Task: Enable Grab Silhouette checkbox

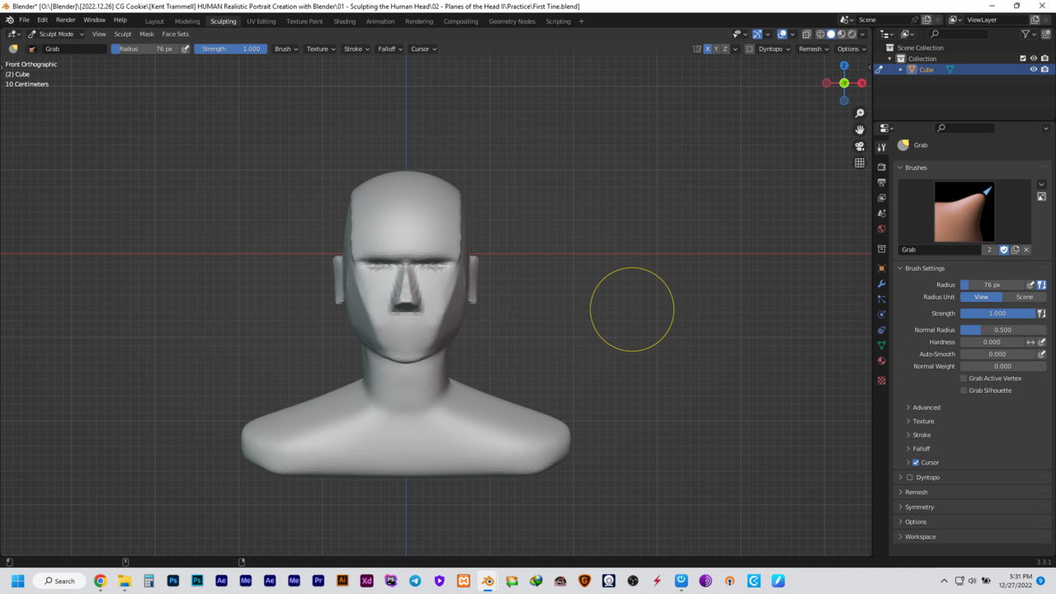Action: coord(963,390)
